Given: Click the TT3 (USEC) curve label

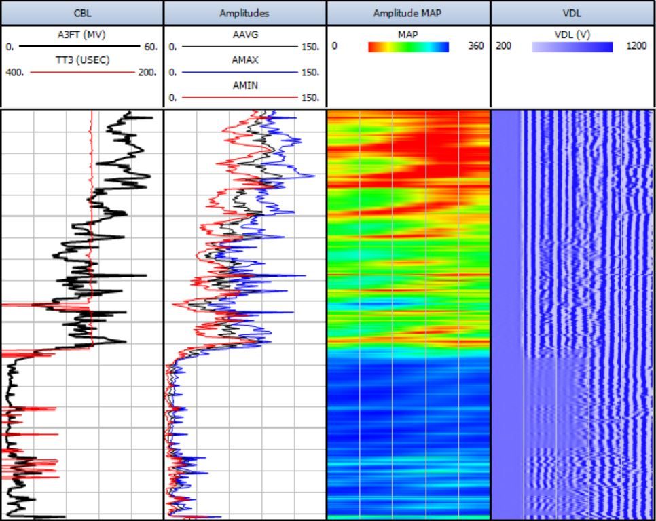Looking at the screenshot, I should 82,60.
